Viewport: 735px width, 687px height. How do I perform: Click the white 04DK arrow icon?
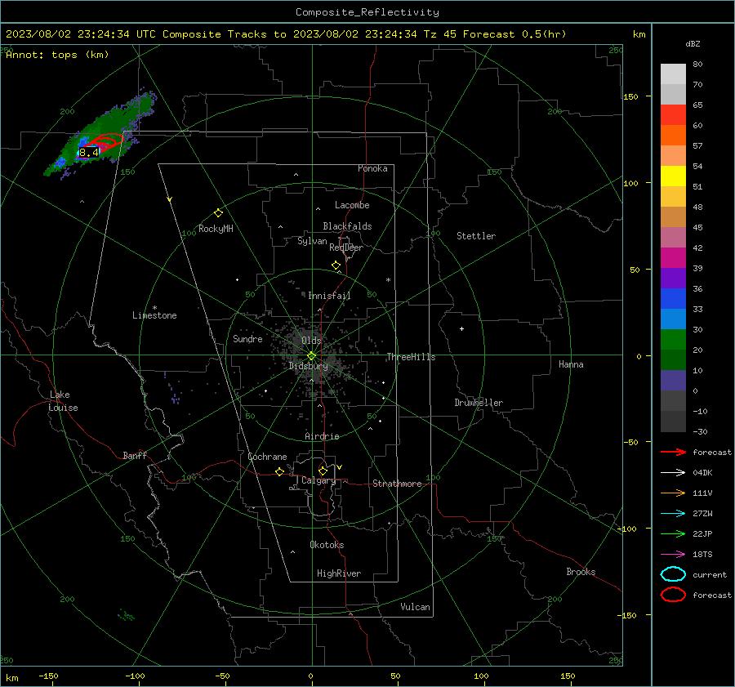click(673, 472)
